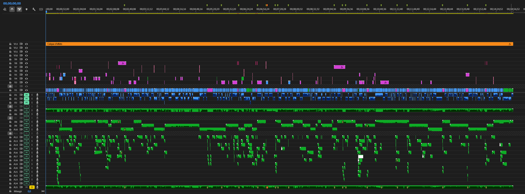Solo audio track A13
This screenshot has height=194, width=525.
32,141
